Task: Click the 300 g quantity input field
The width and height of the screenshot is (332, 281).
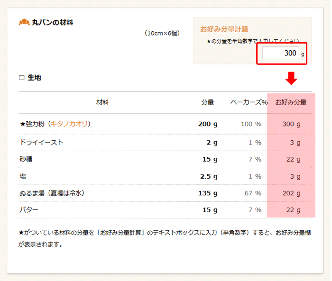Action: tap(280, 53)
